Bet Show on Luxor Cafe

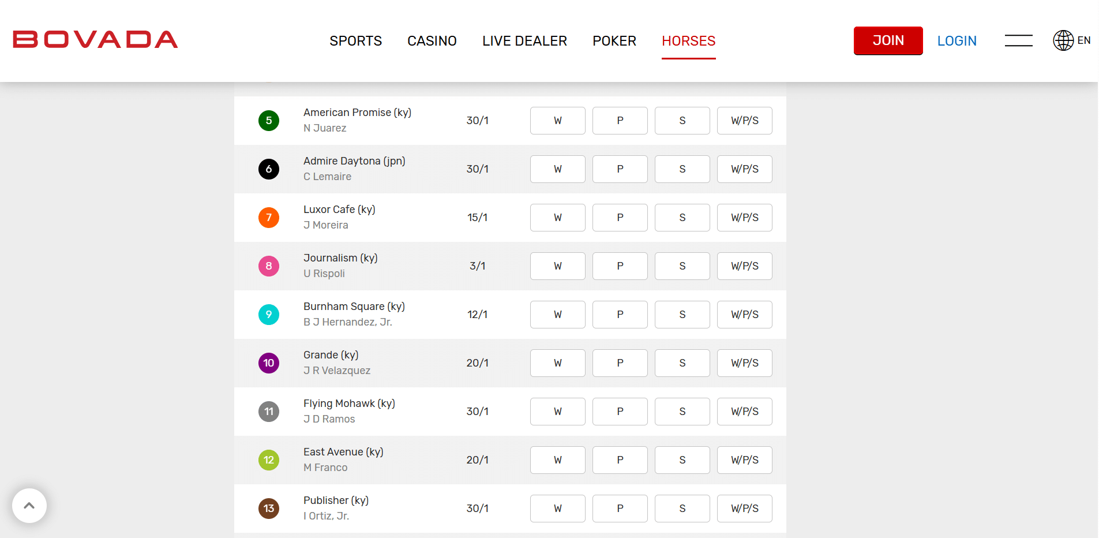click(682, 218)
